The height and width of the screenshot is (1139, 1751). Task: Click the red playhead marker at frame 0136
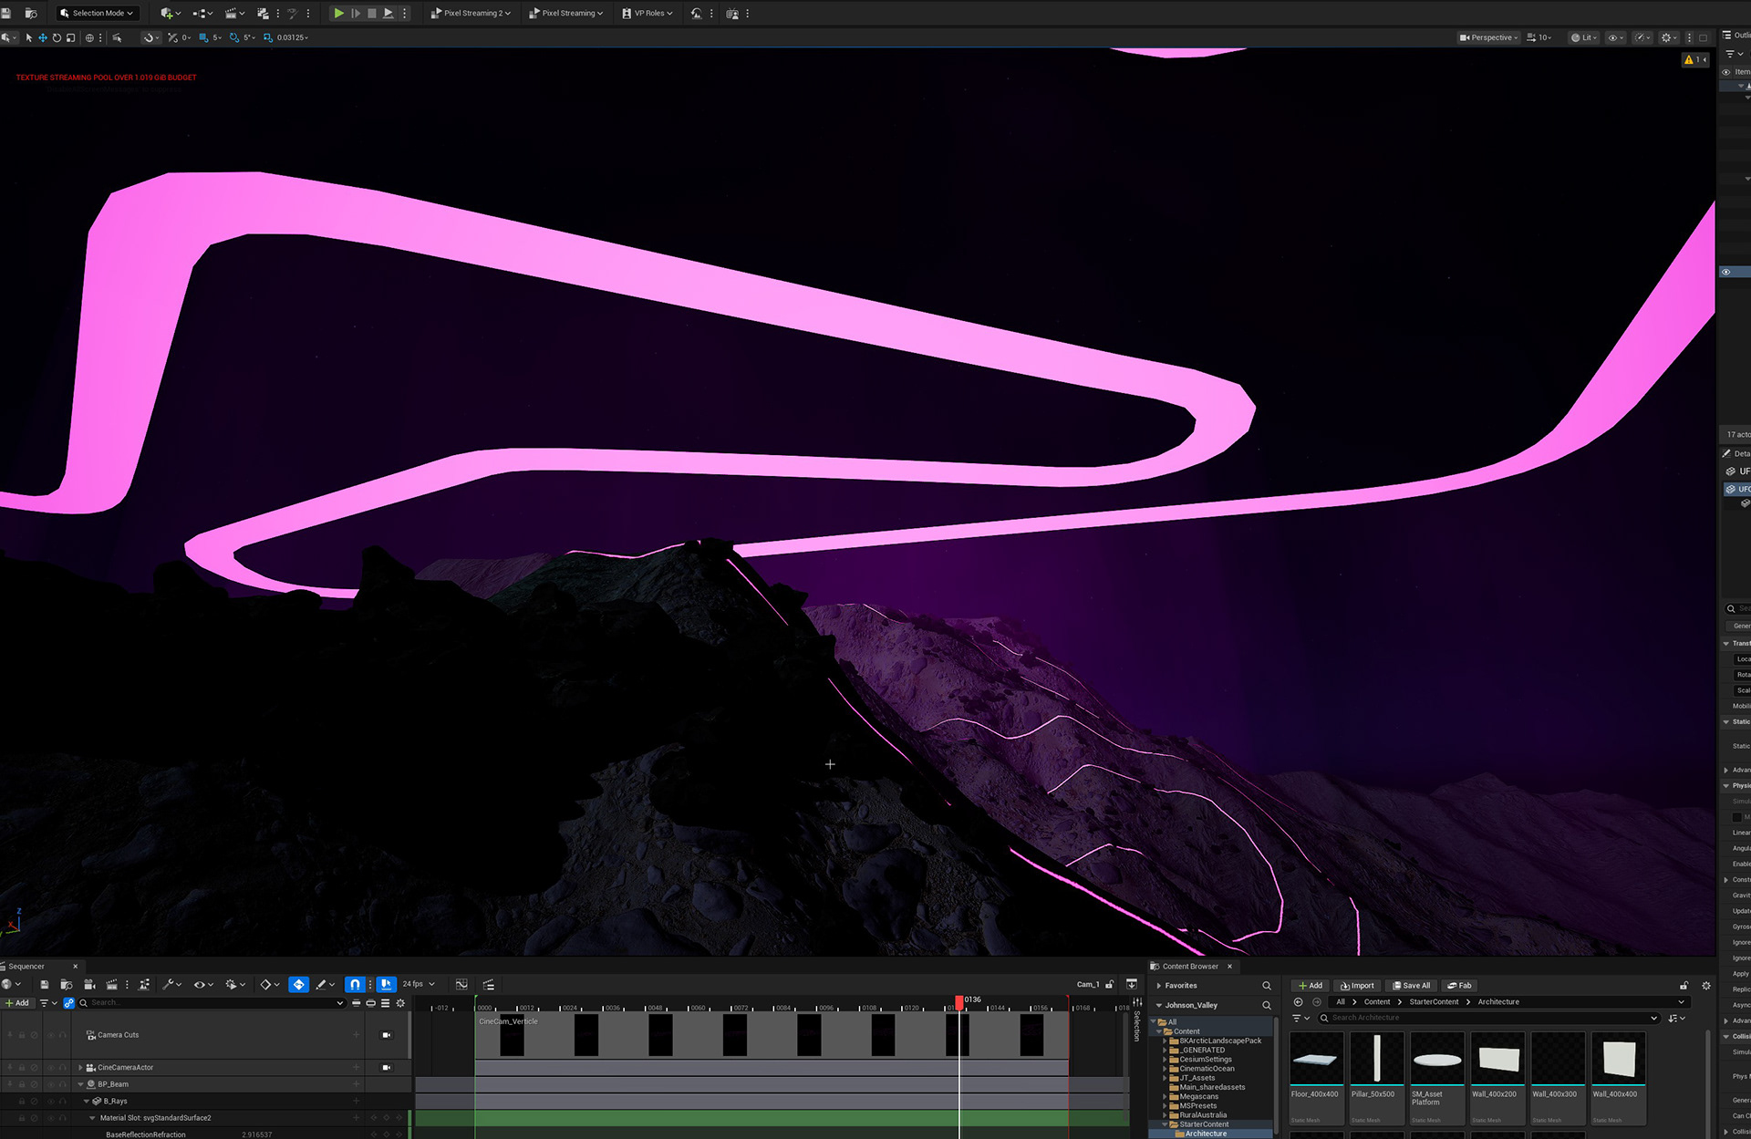958,1002
